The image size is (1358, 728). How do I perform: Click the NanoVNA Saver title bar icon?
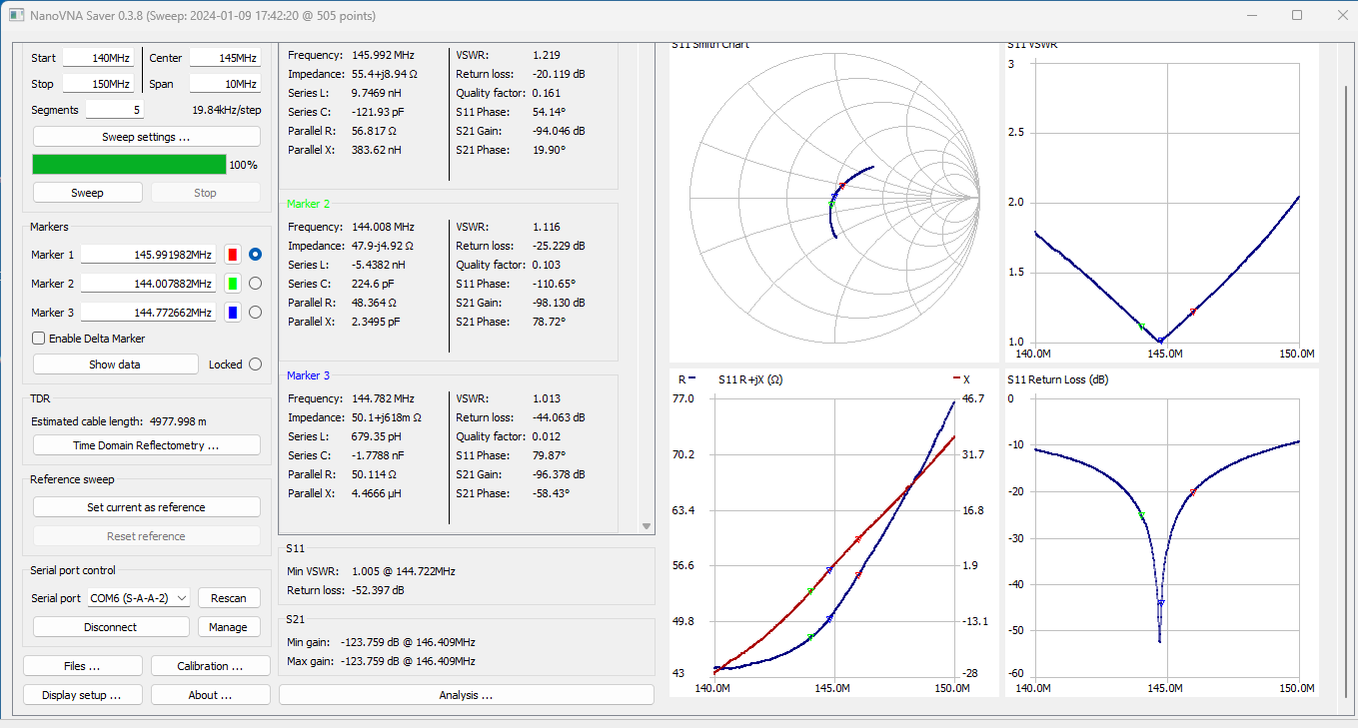point(15,15)
